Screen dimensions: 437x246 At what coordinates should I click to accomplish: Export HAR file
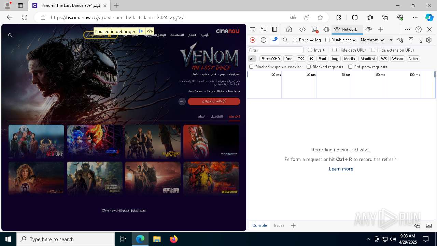[x=421, y=40]
